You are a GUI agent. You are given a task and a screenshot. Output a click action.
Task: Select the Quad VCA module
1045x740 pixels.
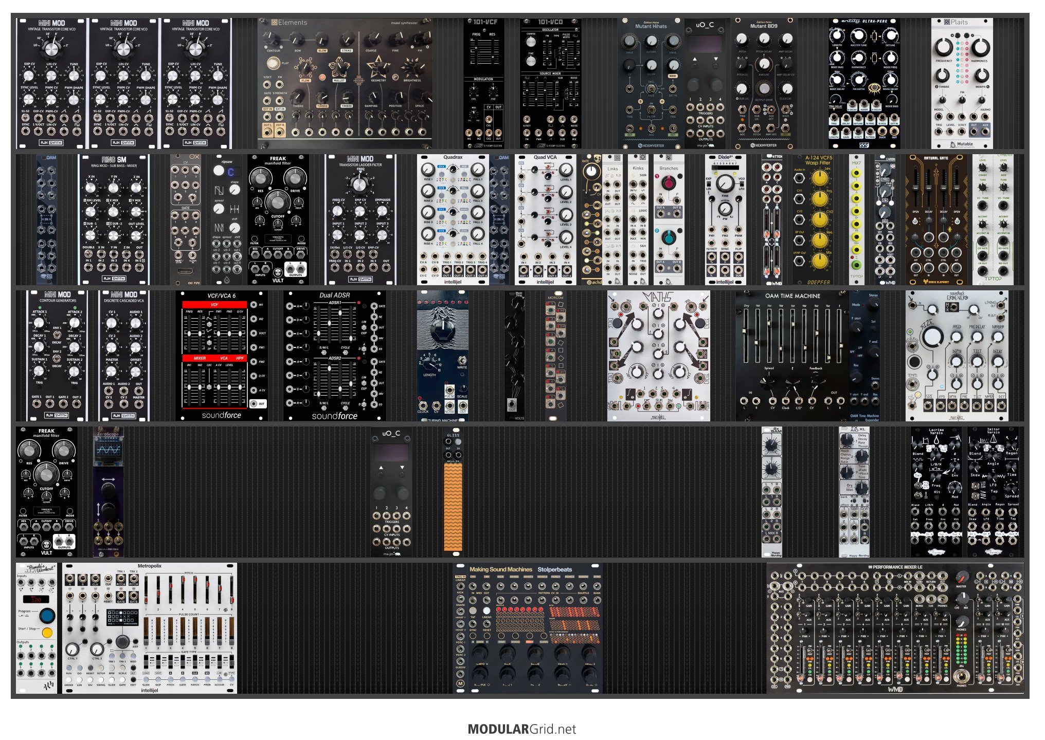click(x=546, y=219)
